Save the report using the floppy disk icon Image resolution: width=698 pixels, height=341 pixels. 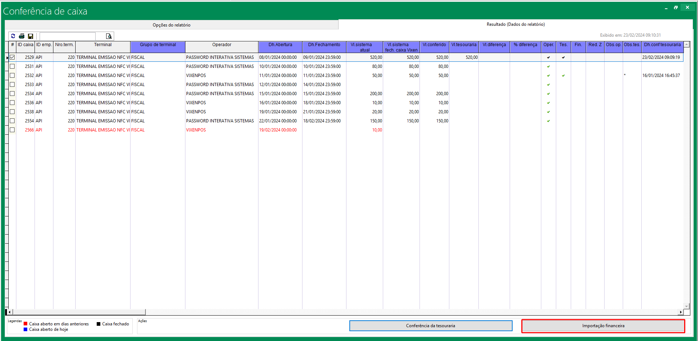tap(31, 36)
